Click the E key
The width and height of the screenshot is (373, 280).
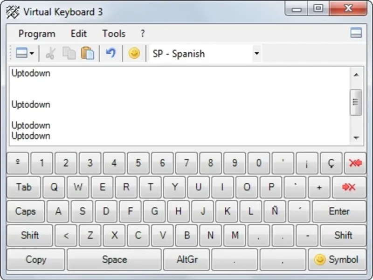(x=102, y=187)
